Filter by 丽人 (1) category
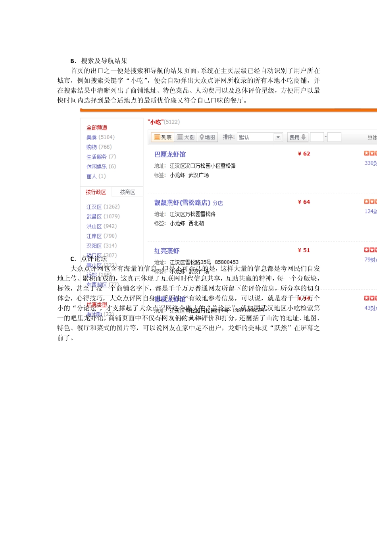Viewport: 377px width, 534px height. pos(96,176)
